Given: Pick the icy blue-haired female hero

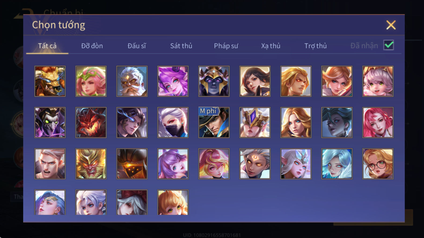Looking at the screenshot, I should (x=337, y=164).
